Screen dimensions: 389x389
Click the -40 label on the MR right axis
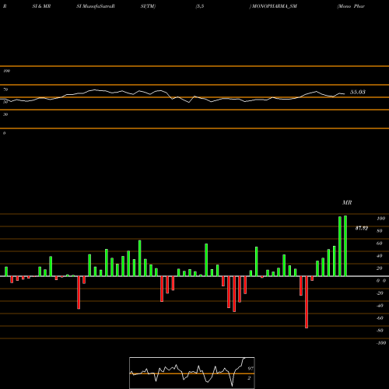coord(380,306)
